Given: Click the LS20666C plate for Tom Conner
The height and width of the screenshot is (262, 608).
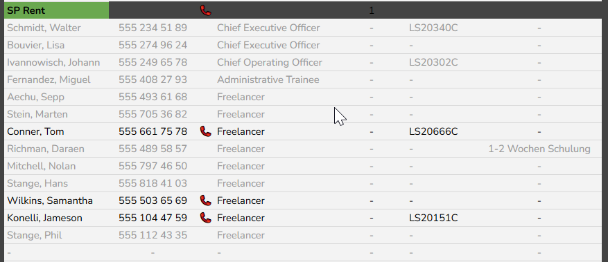Looking at the screenshot, I should 433,132.
